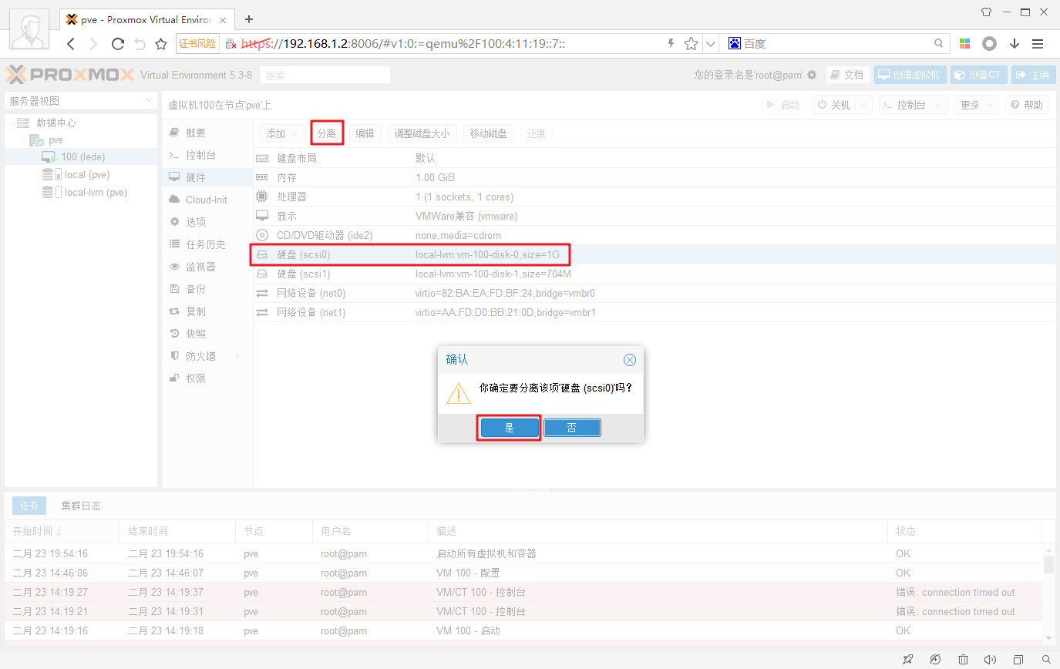The width and height of the screenshot is (1060, 669).
Task: Bookmark page with star icon in toolbar
Action: pos(161,44)
